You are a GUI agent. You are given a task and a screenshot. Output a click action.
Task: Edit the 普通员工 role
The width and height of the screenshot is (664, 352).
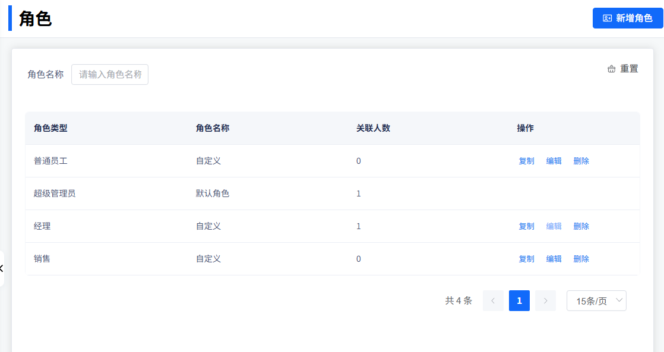(554, 161)
